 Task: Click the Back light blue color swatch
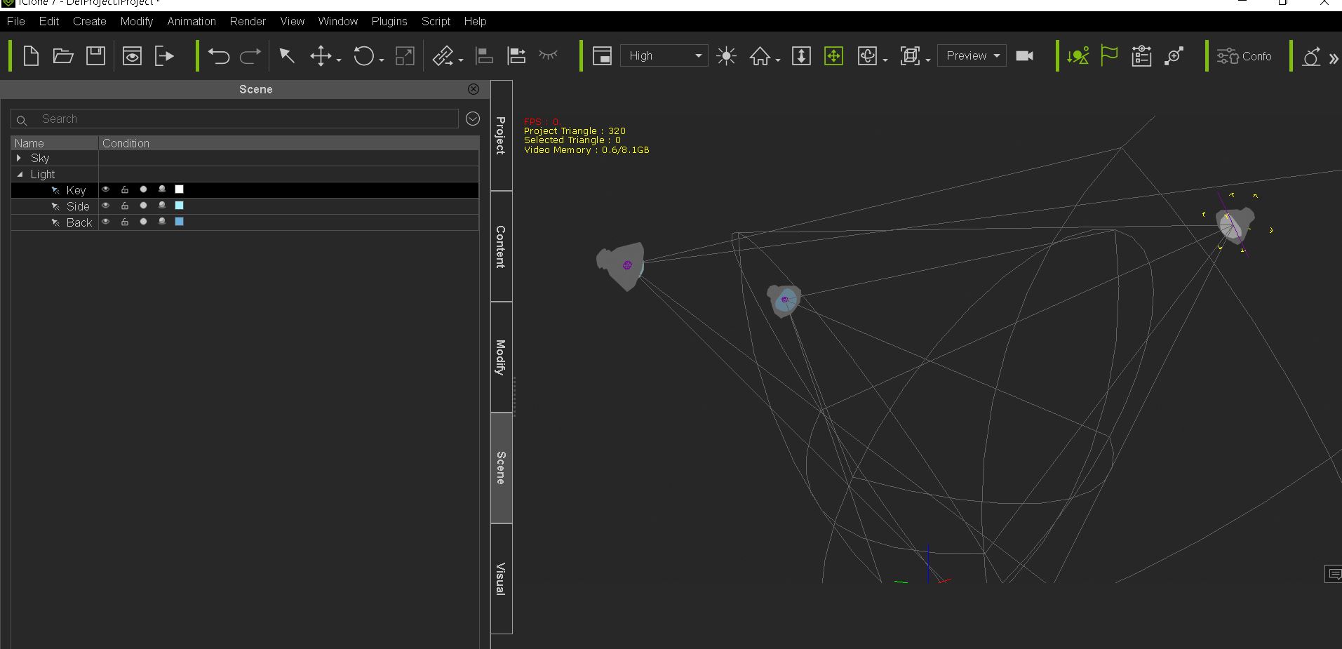click(180, 222)
